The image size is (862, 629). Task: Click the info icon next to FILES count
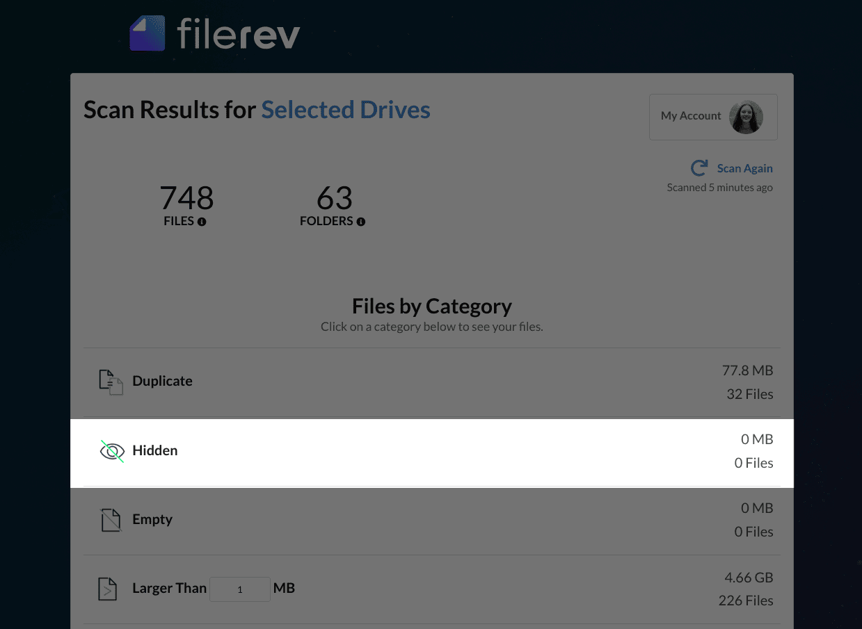pyautogui.click(x=202, y=221)
